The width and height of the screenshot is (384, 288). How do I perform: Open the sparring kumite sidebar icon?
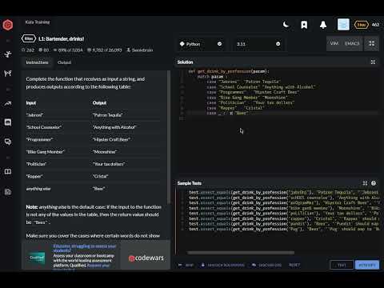pos(8,74)
